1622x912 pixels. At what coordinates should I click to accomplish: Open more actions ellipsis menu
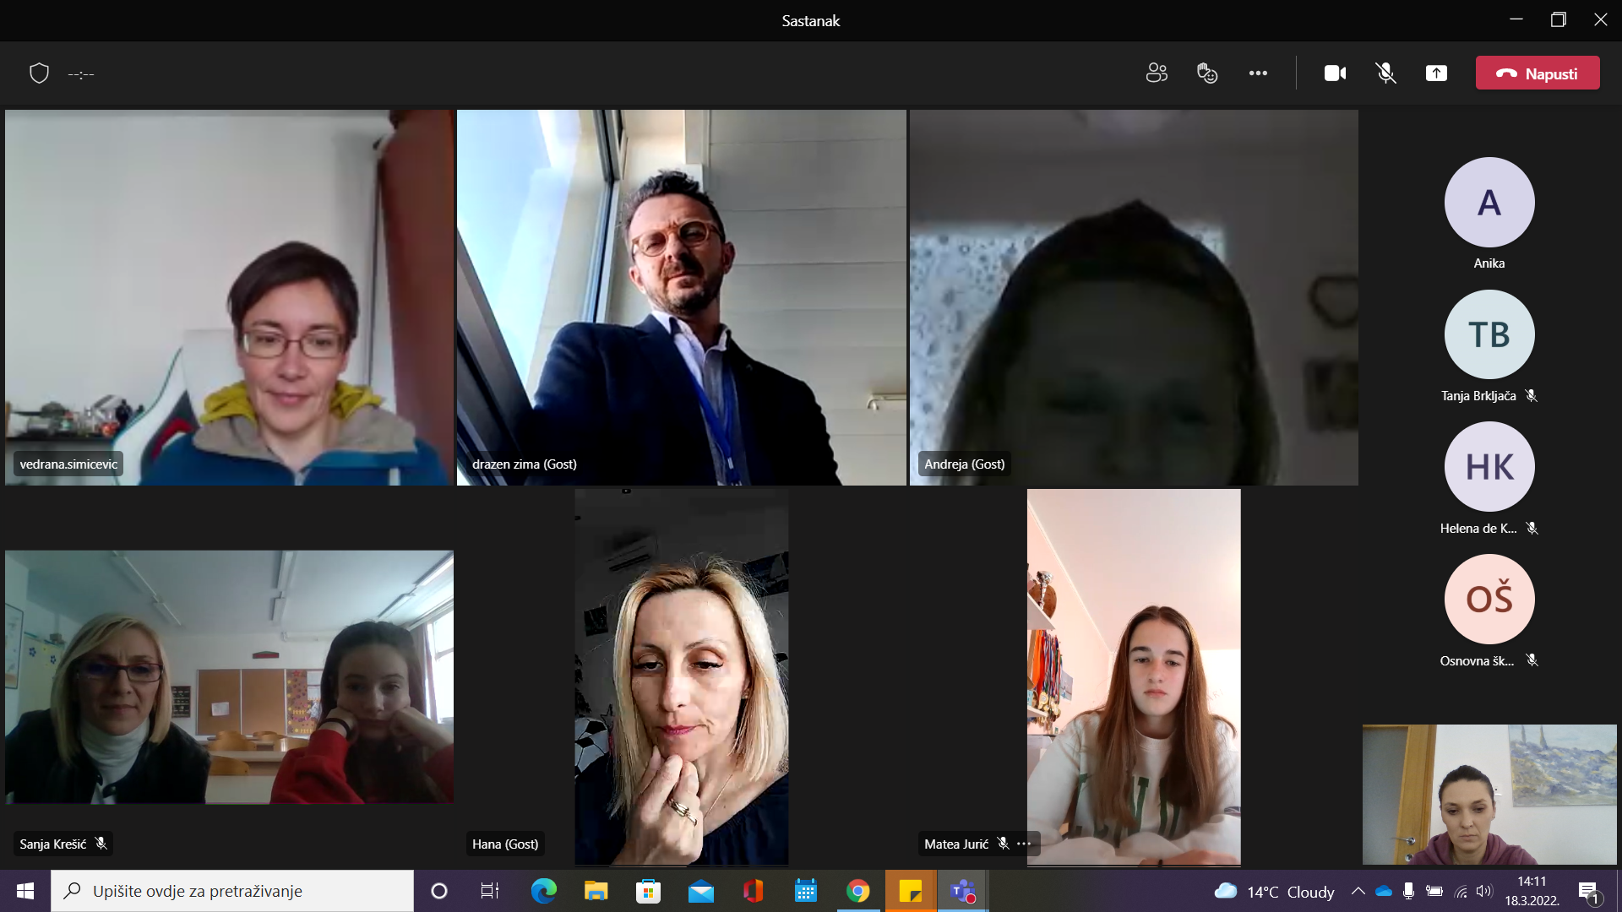click(1258, 73)
